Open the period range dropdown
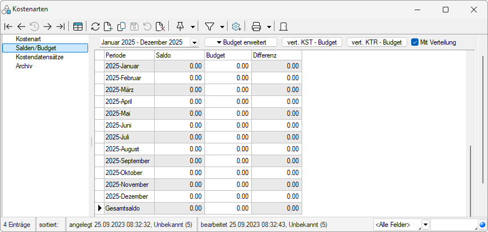This screenshot has height=232, width=488. [194, 42]
